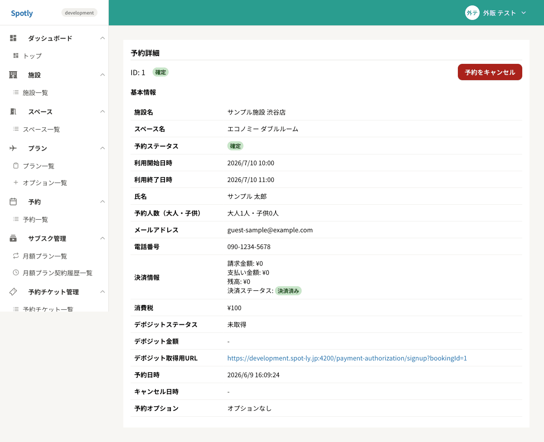The height and width of the screenshot is (442, 544).
Task: Click the plus icon beside オプション一覧
Action: (16, 183)
